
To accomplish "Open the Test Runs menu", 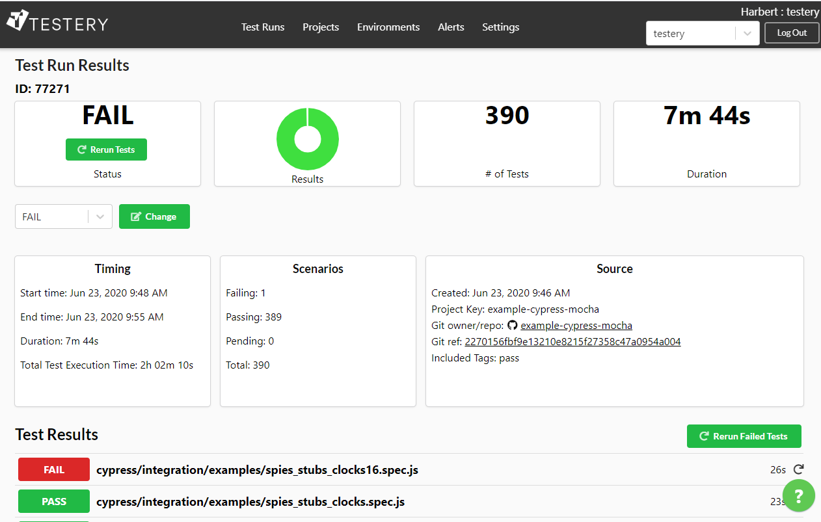I will pos(263,27).
